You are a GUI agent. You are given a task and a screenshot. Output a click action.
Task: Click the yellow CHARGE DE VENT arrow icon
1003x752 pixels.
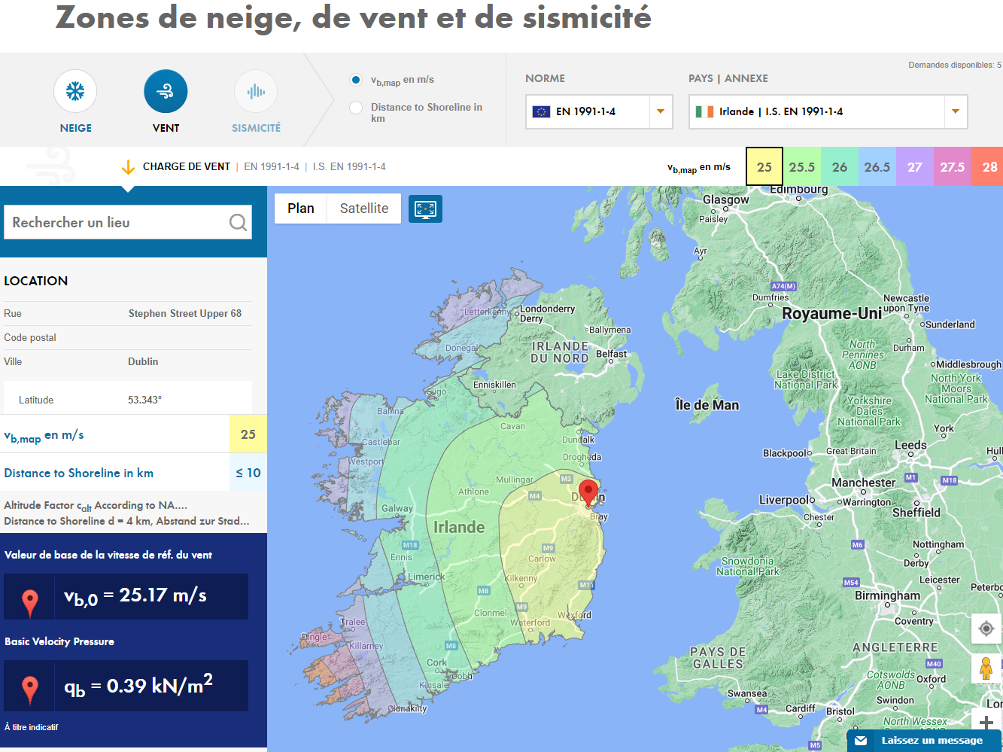tap(127, 166)
